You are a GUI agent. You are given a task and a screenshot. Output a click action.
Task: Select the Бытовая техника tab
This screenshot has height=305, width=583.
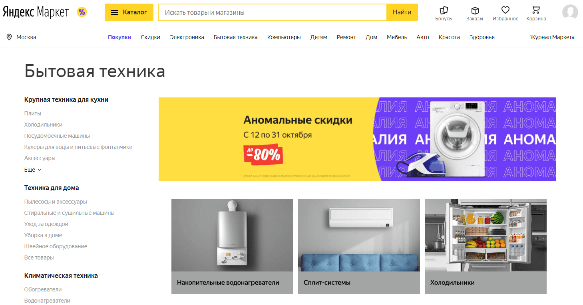point(235,37)
